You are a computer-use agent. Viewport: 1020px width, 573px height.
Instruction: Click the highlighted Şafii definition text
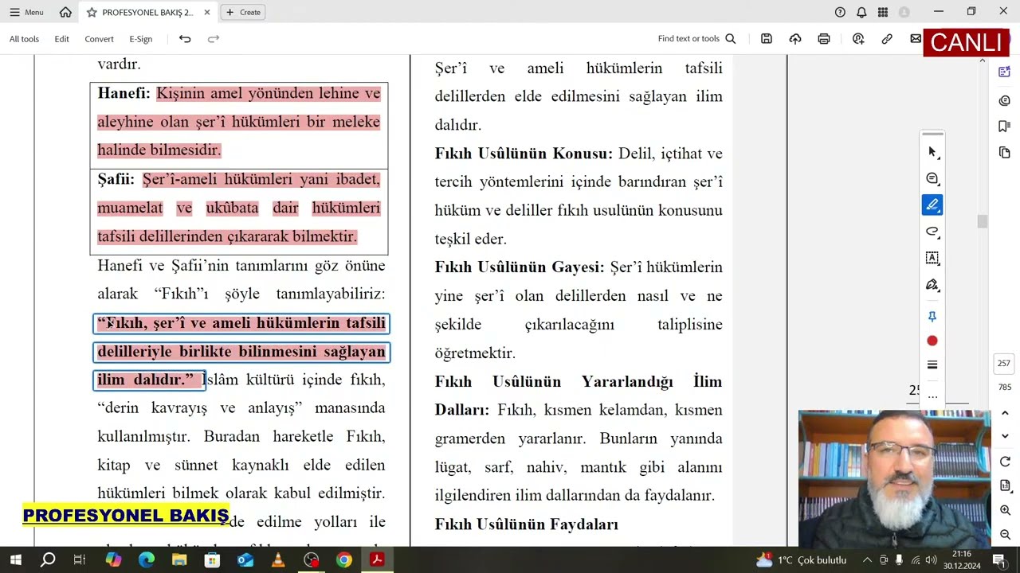coord(239,208)
